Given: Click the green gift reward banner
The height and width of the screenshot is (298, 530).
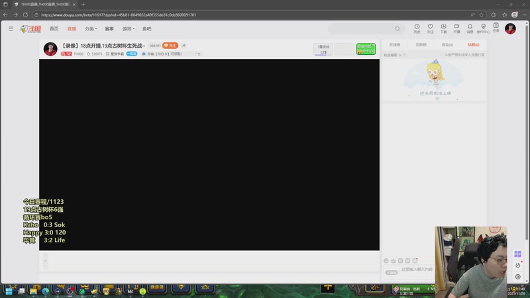Looking at the screenshot, I should [366, 49].
